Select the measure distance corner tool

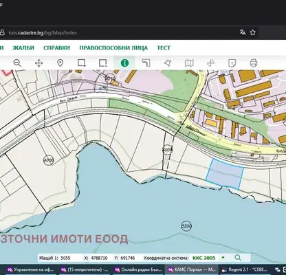point(146,63)
